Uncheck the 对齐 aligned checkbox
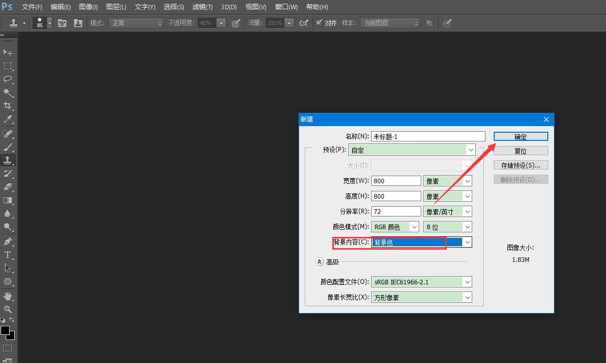Image resolution: width=606 pixels, height=363 pixels. [319, 23]
